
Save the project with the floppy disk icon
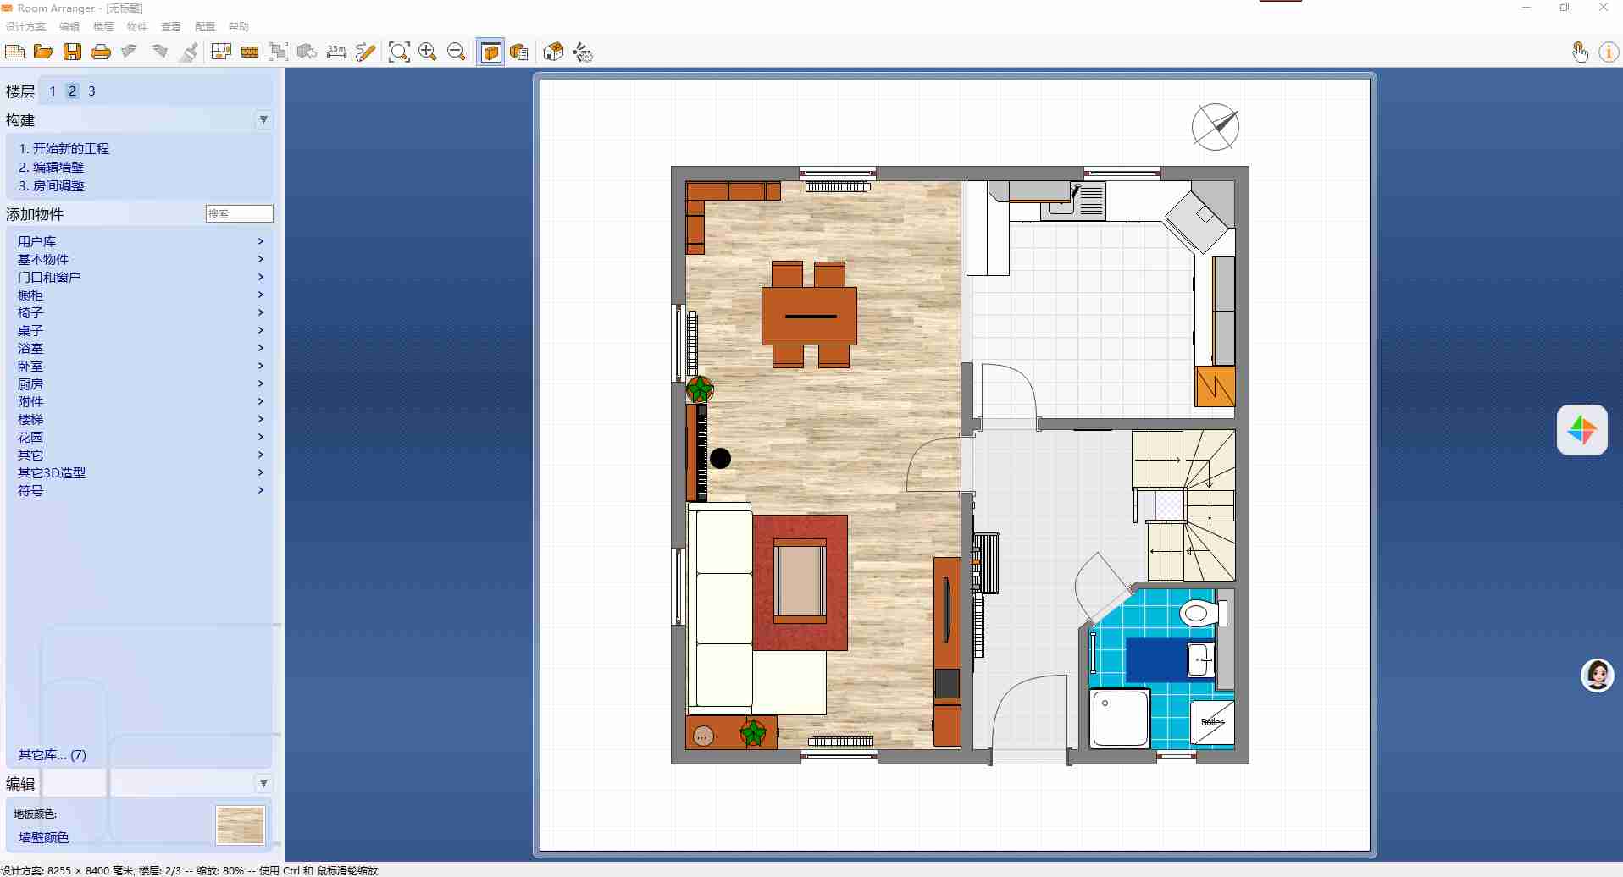point(72,52)
